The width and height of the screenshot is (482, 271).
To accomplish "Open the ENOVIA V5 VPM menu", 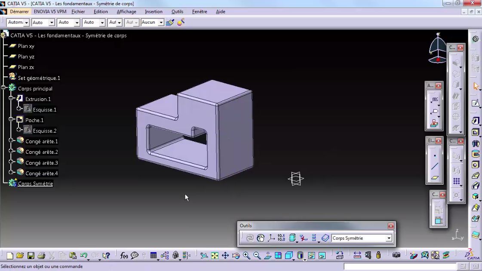I will coord(50,12).
